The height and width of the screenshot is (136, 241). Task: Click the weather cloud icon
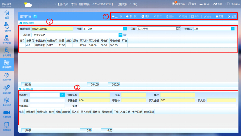click(28, 4)
